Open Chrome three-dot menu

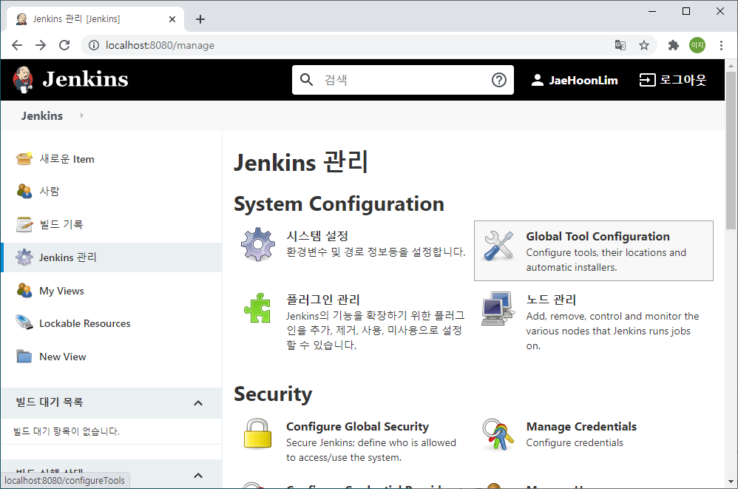click(x=721, y=45)
